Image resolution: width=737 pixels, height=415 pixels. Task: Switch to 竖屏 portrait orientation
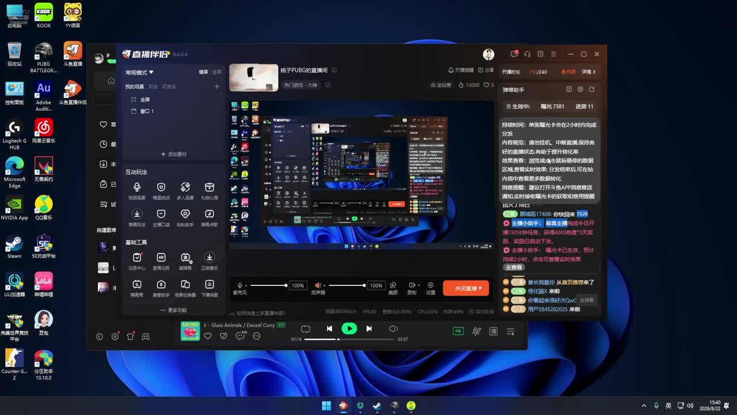216,72
